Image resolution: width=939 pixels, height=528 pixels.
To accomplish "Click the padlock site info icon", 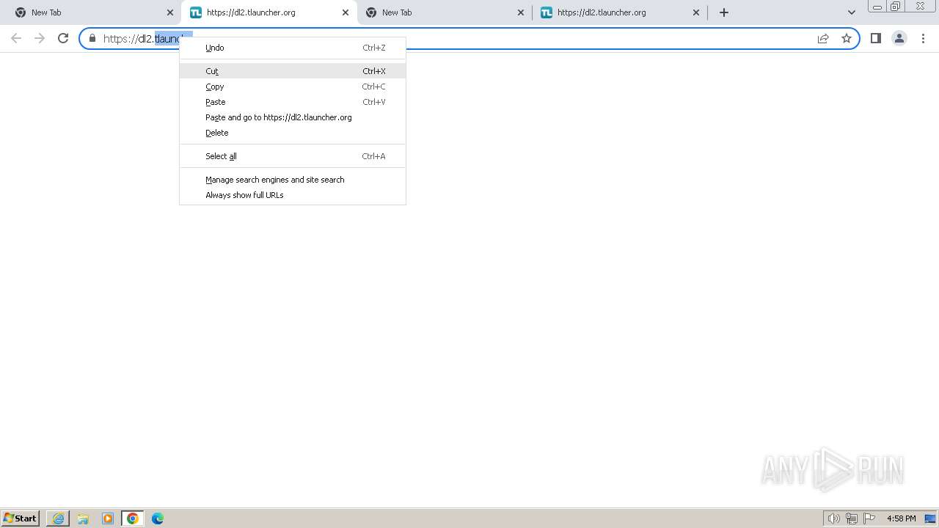I will [92, 38].
